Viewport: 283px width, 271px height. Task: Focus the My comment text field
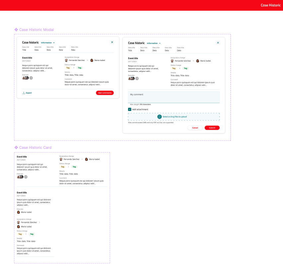[174, 97]
